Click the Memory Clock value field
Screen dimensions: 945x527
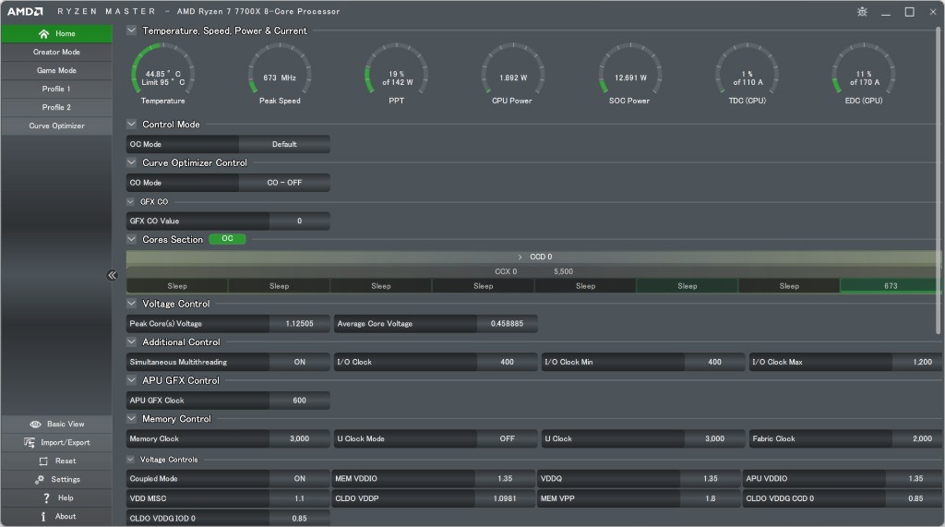click(299, 439)
